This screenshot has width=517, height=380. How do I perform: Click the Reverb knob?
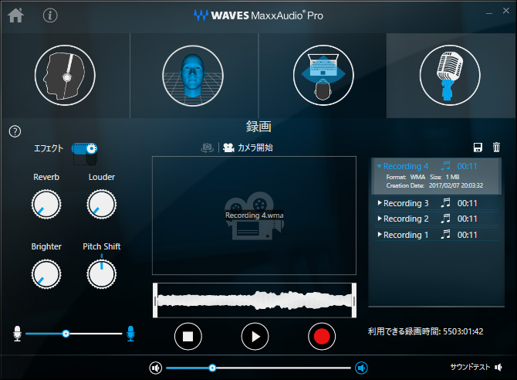(46, 205)
